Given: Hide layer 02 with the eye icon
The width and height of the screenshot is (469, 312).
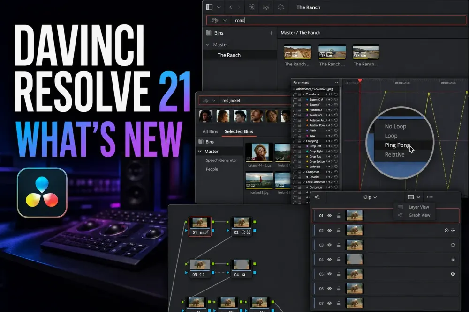Looking at the screenshot, I should [x=329, y=230].
